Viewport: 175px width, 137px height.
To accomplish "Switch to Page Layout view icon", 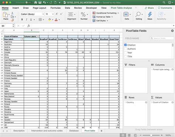I will [x=129, y=135].
